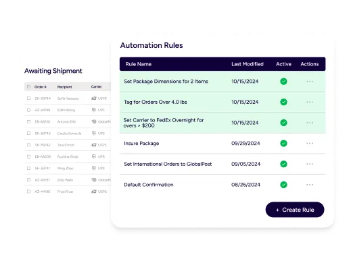The image size is (351, 263).
Task: Sort by Order # column header
Action: click(x=41, y=87)
